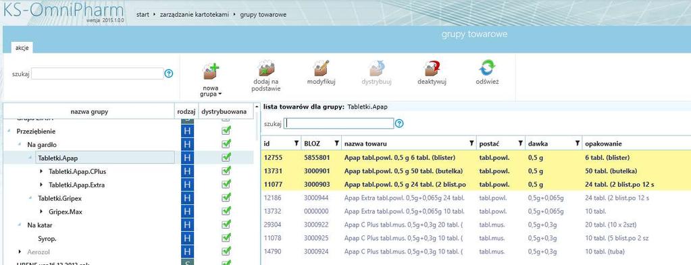Toggle dystrybuowana checkbox for Tabletki.Apap
This screenshot has height=265, width=691.
coord(226,158)
